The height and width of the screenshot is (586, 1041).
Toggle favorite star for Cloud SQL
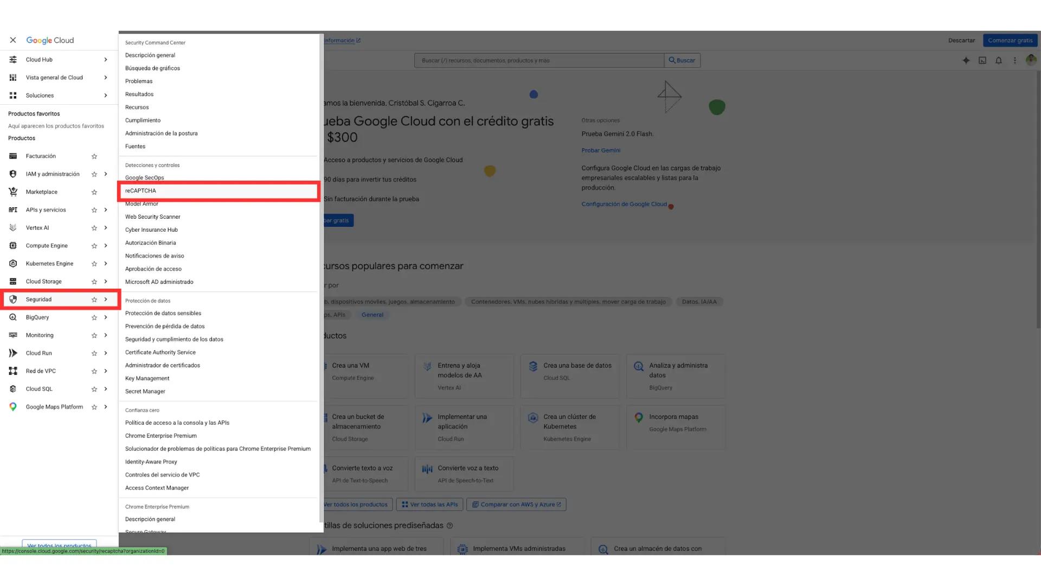[x=94, y=389]
